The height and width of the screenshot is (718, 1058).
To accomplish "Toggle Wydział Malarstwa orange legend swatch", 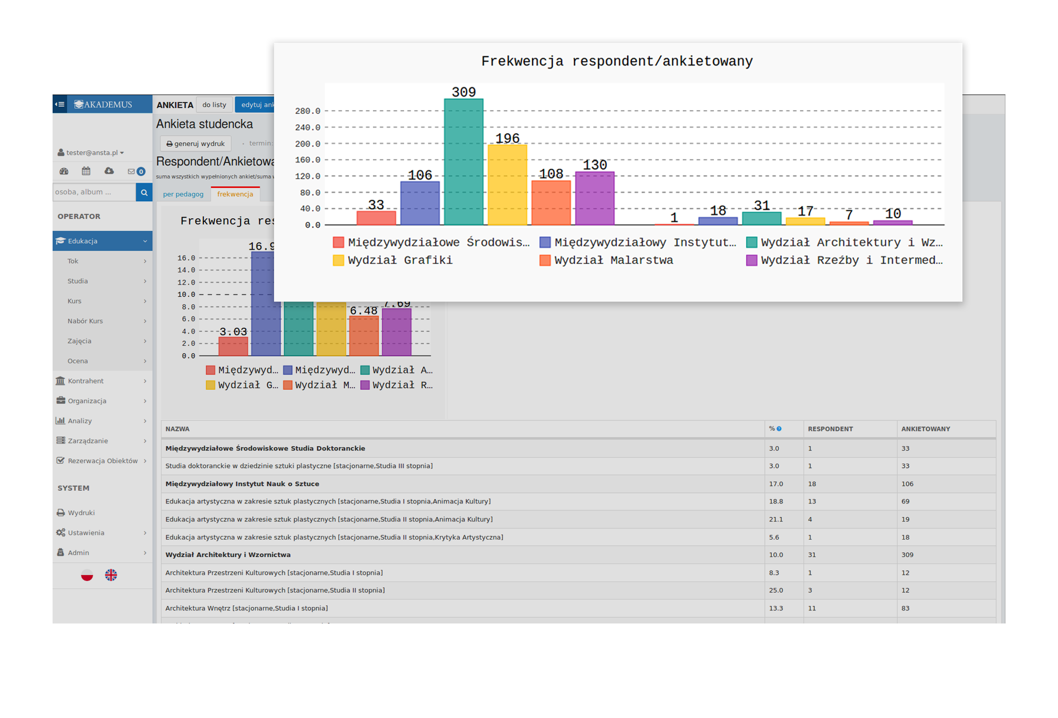I will [544, 260].
